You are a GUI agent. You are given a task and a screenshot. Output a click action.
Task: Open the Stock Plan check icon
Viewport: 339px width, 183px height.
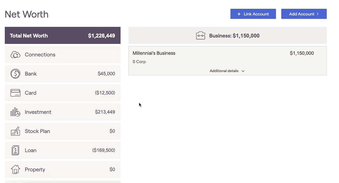(x=15, y=131)
